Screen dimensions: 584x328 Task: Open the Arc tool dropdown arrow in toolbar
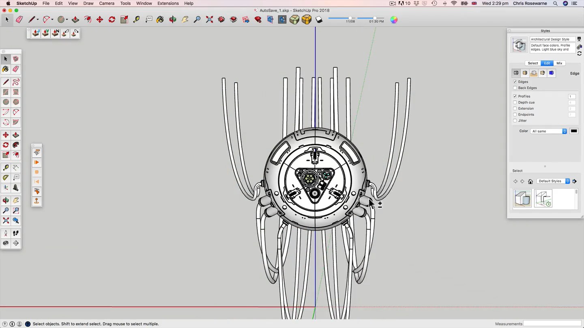52,19
